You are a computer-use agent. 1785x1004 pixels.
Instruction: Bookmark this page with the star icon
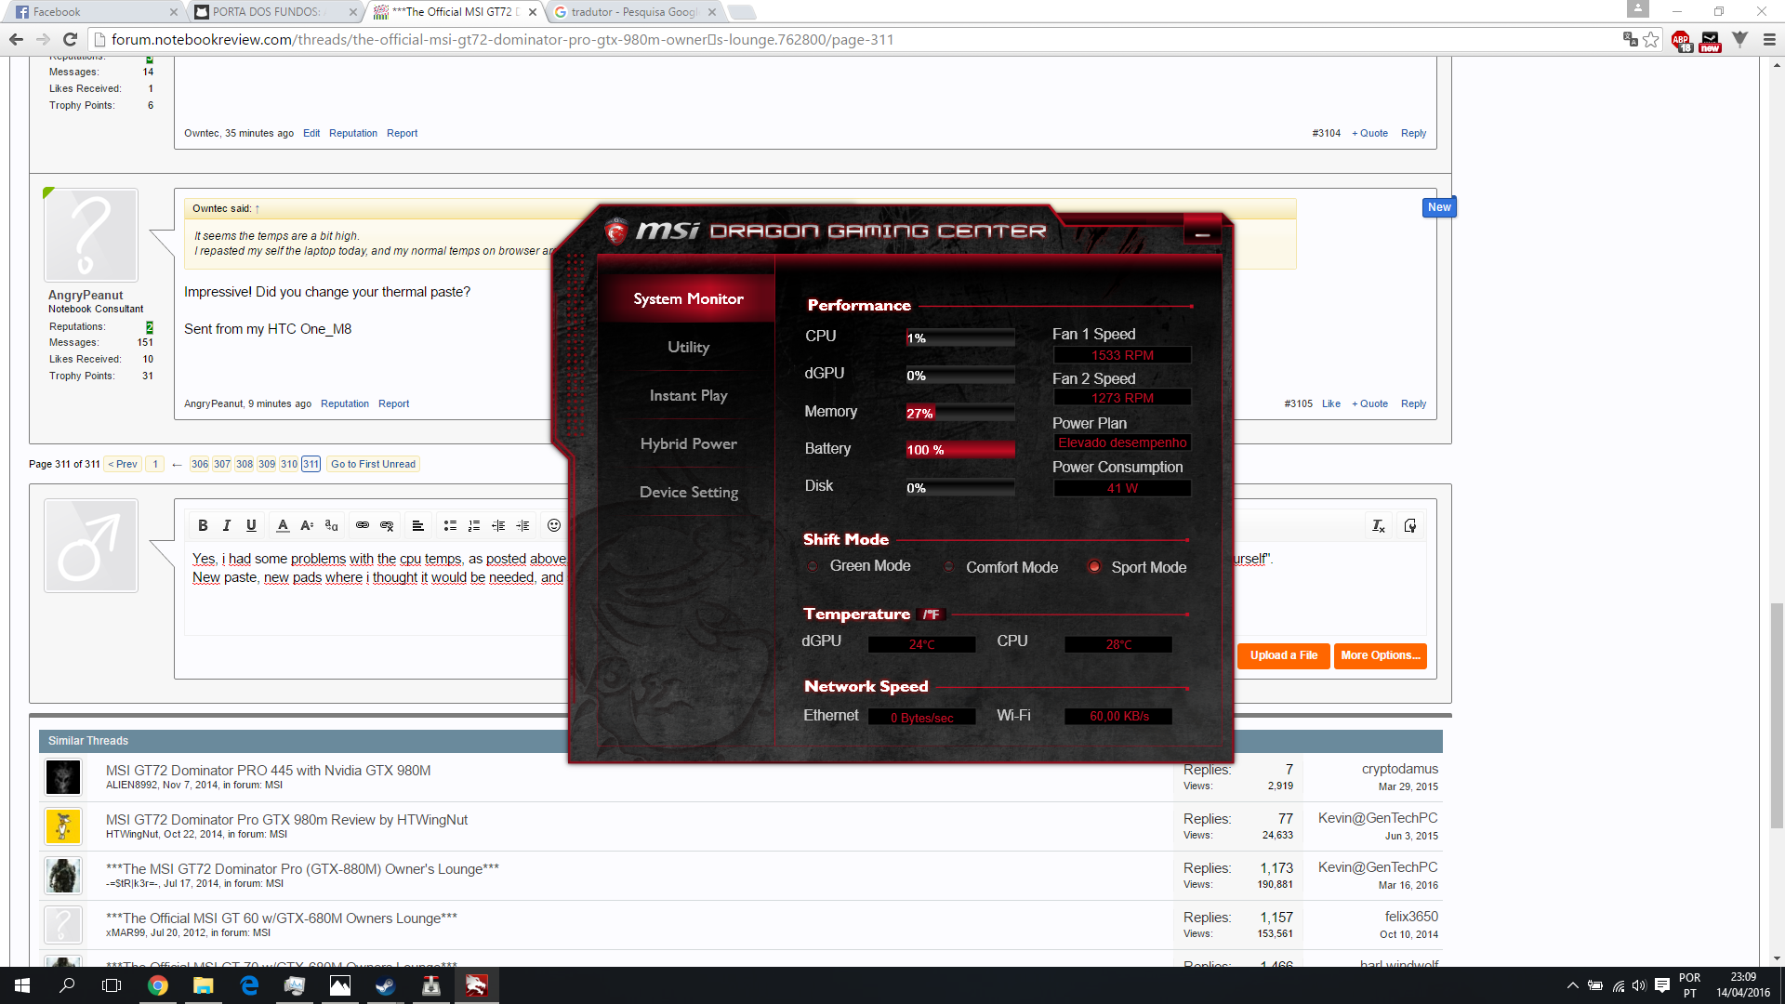tap(1651, 39)
